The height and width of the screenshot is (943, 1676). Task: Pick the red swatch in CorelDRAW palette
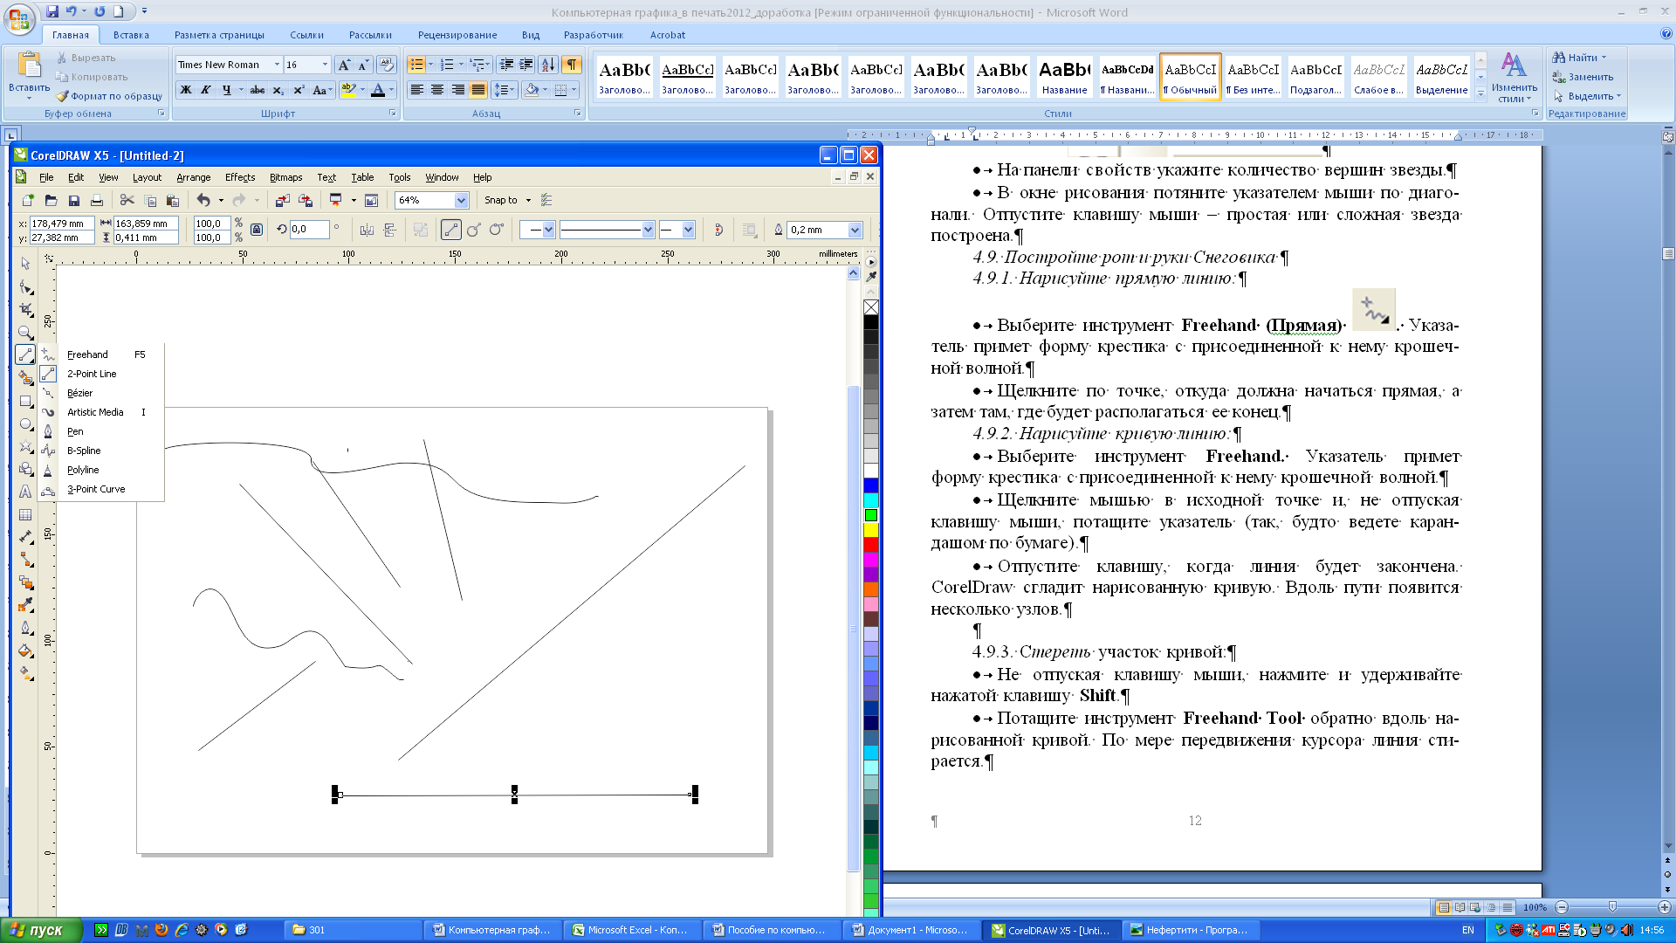(x=871, y=545)
